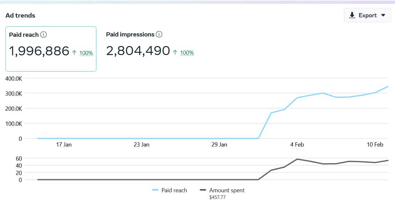Open the Export dropdown caret
This screenshot has height=206, width=395.
point(383,15)
